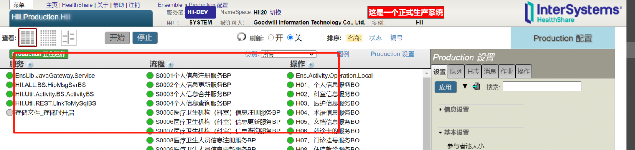This screenshot has width=635, height=150.
Task: Sort items by 编号
Action: (396, 38)
